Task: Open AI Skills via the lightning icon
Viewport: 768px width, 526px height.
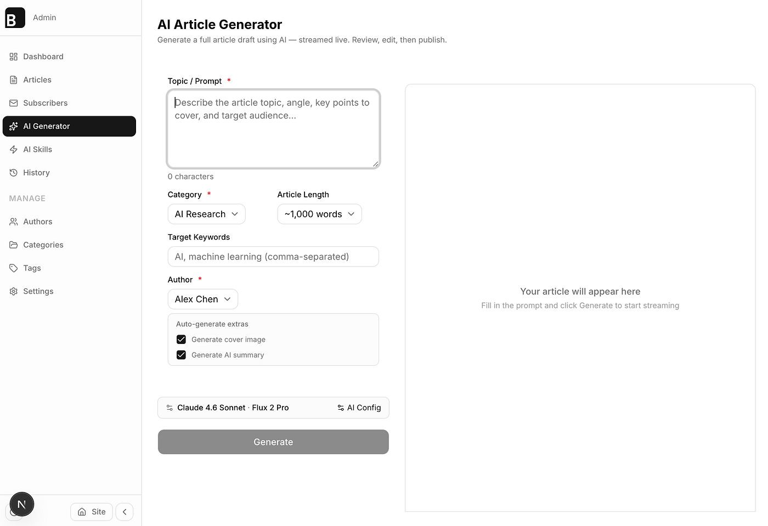Action: (x=13, y=149)
